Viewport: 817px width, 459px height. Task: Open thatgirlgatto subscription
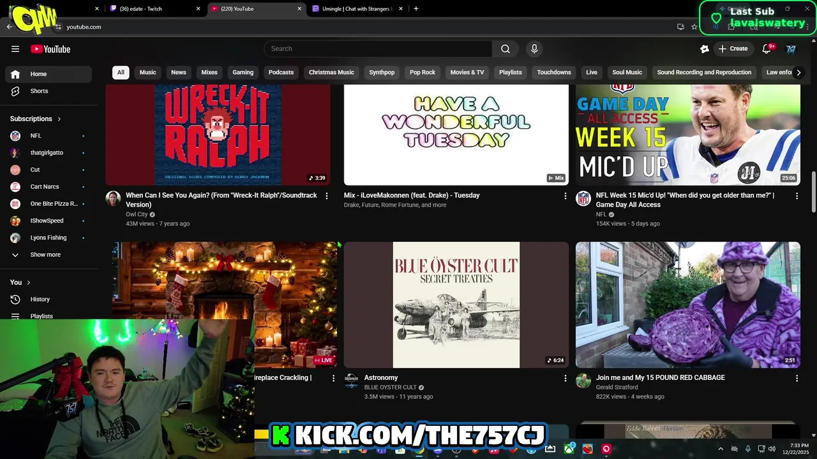click(x=49, y=153)
